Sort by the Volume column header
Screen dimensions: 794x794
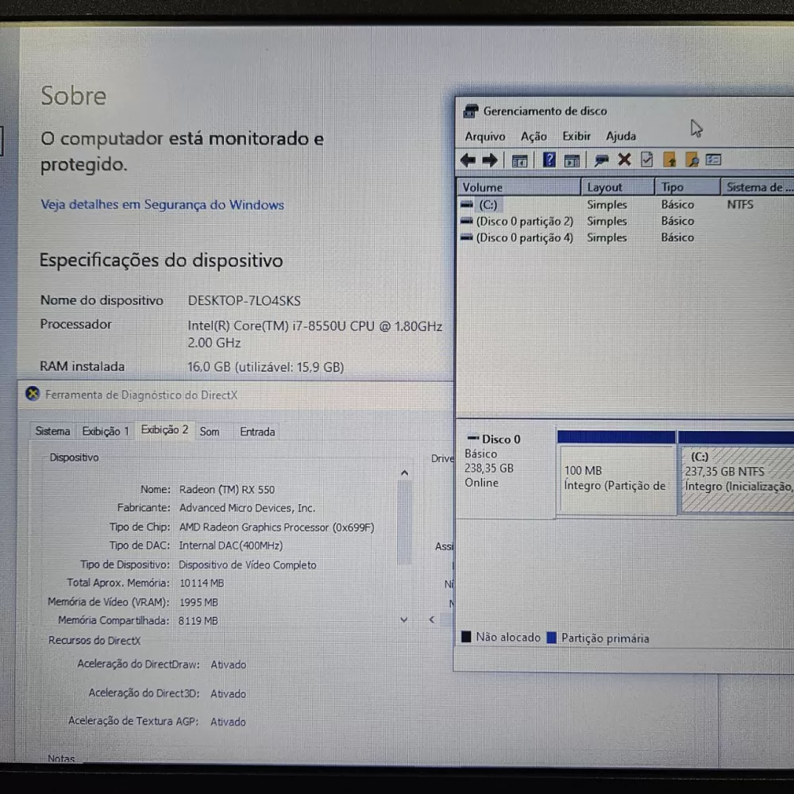[x=518, y=187]
